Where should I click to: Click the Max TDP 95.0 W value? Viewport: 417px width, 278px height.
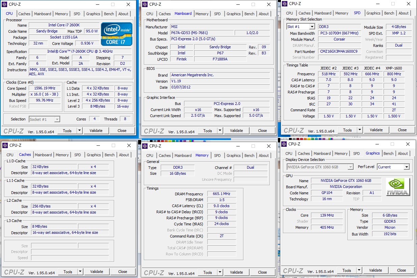tap(92, 31)
